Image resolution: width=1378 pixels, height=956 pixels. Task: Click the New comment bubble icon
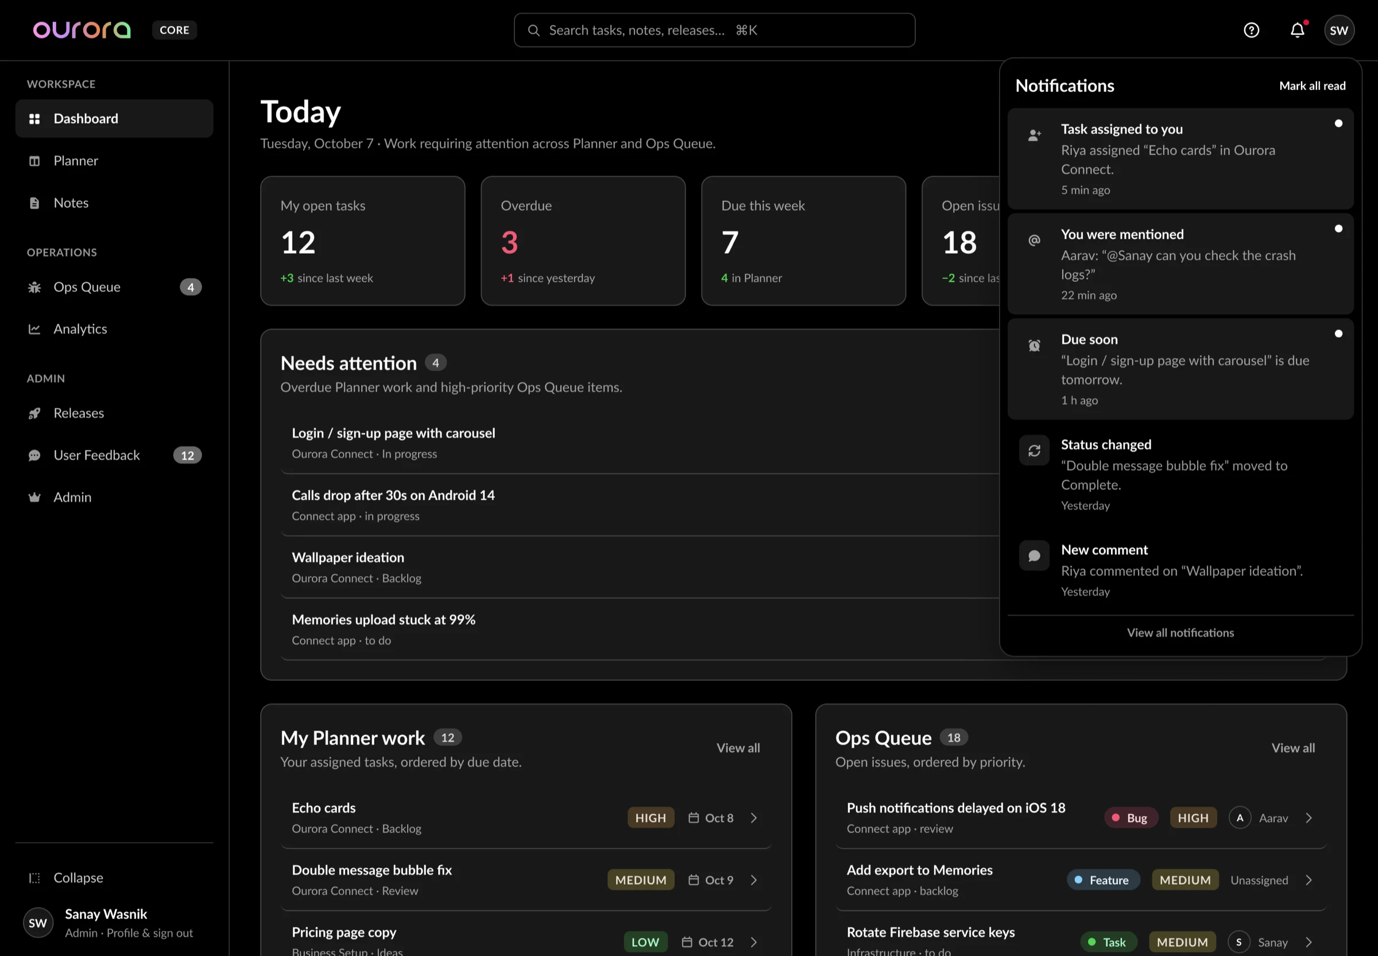point(1034,556)
